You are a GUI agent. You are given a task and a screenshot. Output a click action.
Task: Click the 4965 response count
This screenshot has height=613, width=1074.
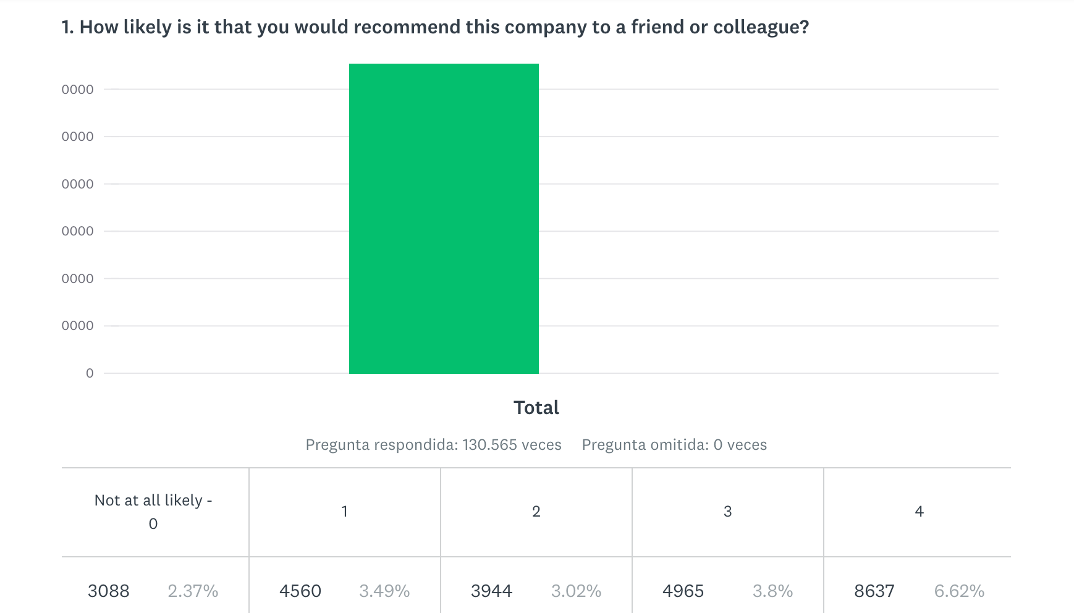(x=683, y=591)
